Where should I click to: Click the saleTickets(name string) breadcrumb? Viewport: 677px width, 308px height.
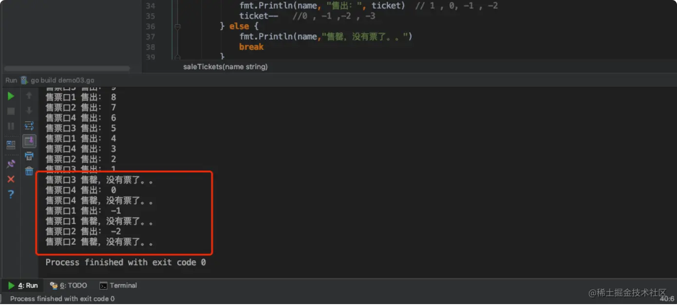pos(226,67)
